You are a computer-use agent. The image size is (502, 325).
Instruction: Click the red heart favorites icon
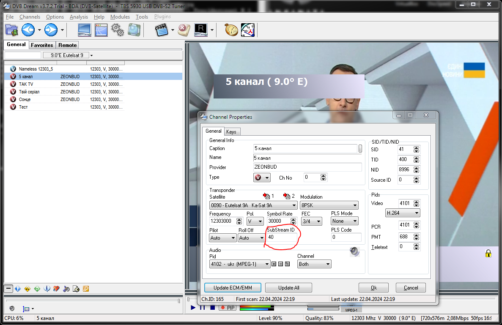tap(56, 289)
